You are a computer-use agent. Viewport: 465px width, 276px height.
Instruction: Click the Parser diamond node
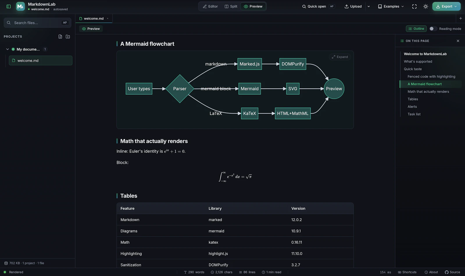click(180, 89)
